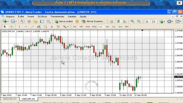Click the 1.06070 current price label
The image size is (183, 103).
click(178, 77)
